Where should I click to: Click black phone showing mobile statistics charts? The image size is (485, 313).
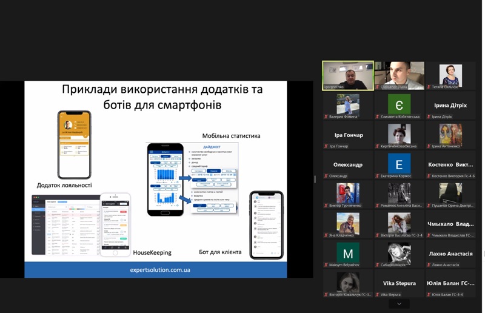(166, 180)
